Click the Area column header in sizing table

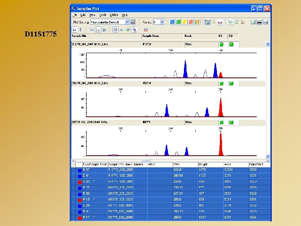[236, 164]
